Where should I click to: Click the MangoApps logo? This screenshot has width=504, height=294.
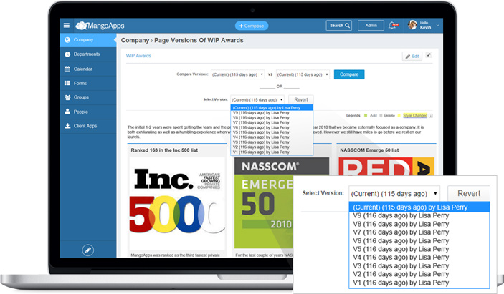click(x=100, y=26)
